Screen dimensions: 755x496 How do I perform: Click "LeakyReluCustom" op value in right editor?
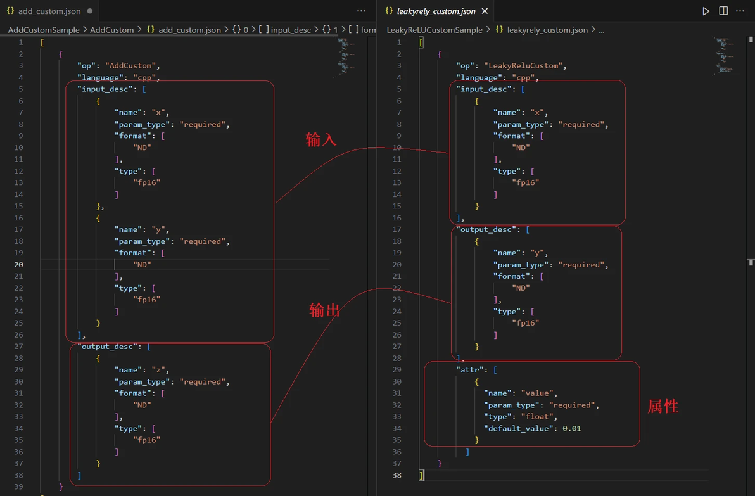pyautogui.click(x=523, y=65)
